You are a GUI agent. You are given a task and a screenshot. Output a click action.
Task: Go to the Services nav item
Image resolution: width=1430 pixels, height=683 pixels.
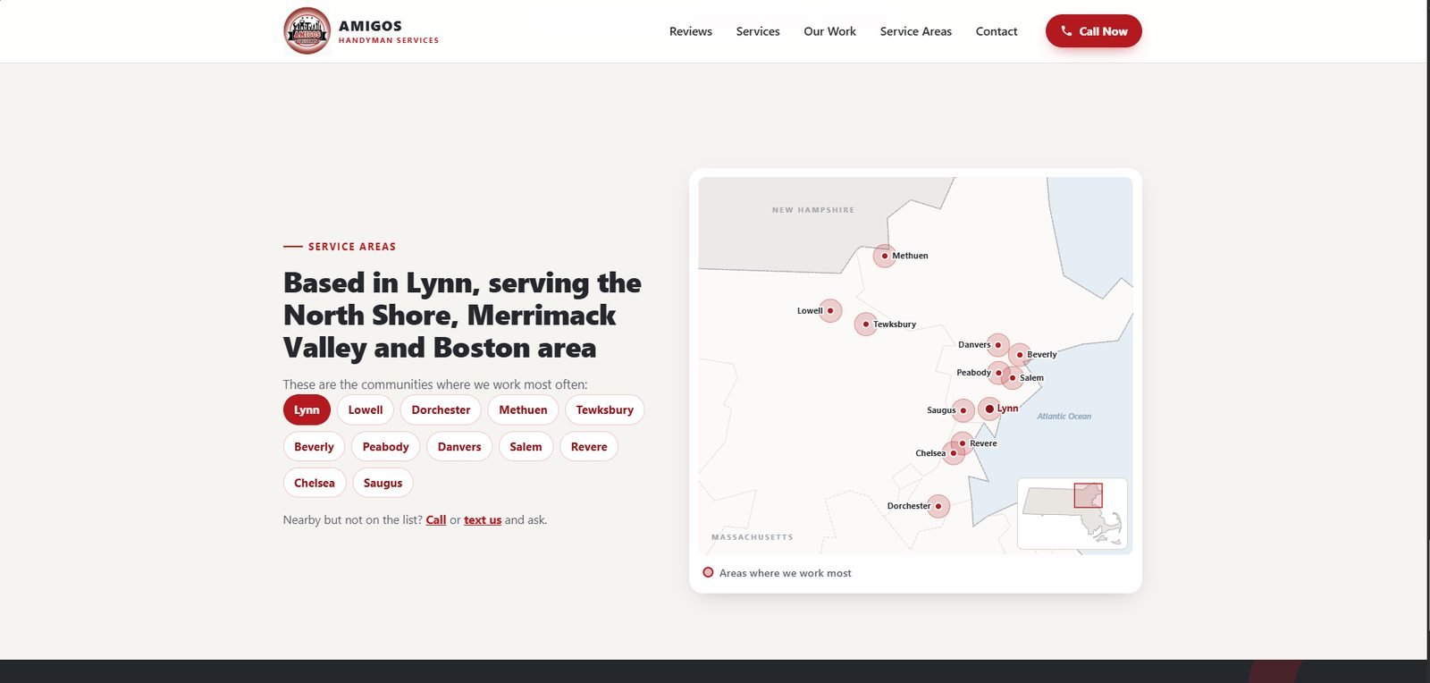coord(758,31)
